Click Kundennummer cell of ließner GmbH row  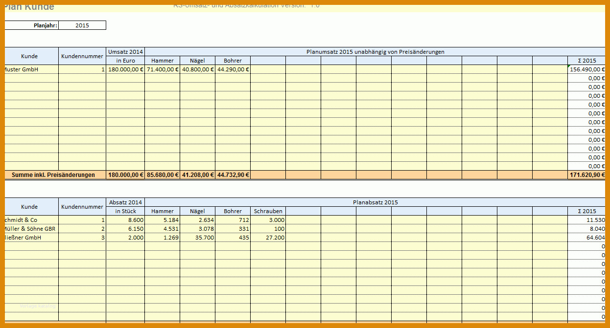(x=82, y=237)
